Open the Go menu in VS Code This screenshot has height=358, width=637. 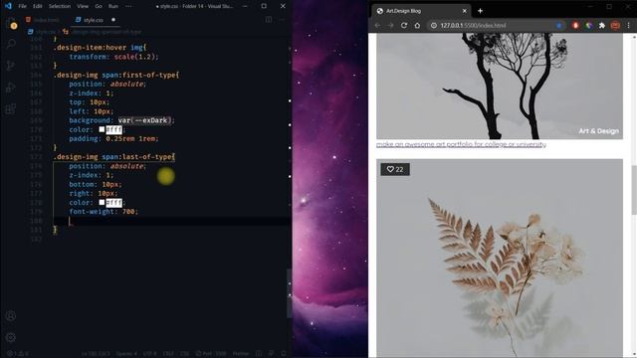pyautogui.click(x=99, y=6)
